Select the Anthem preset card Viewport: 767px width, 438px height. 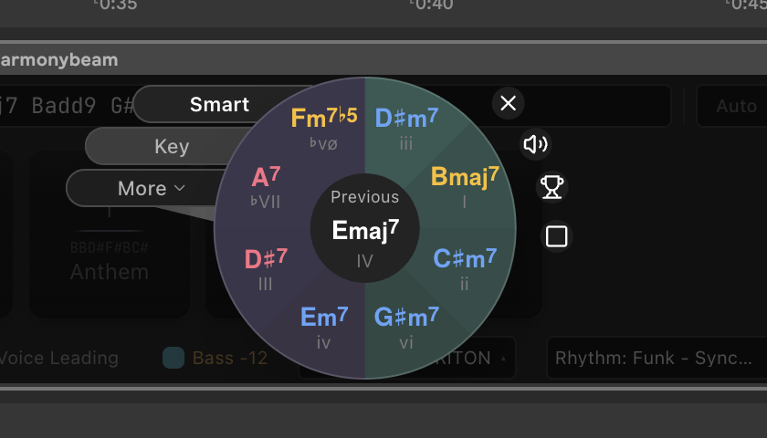(110, 234)
